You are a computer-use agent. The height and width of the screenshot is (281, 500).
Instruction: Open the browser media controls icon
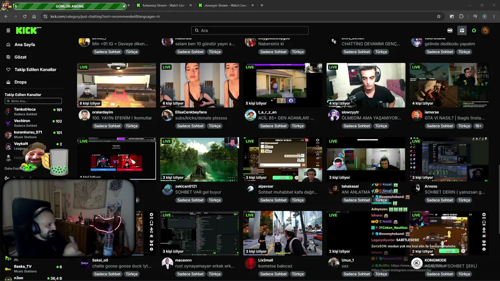tap(475, 16)
